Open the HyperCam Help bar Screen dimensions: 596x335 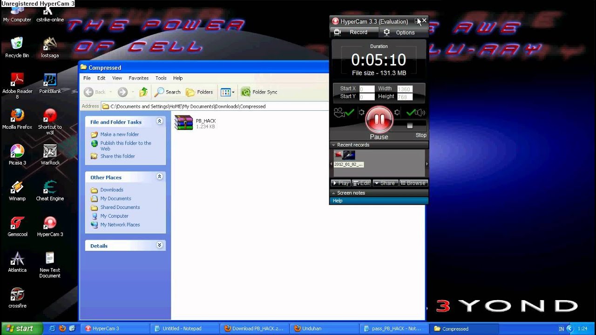point(379,201)
